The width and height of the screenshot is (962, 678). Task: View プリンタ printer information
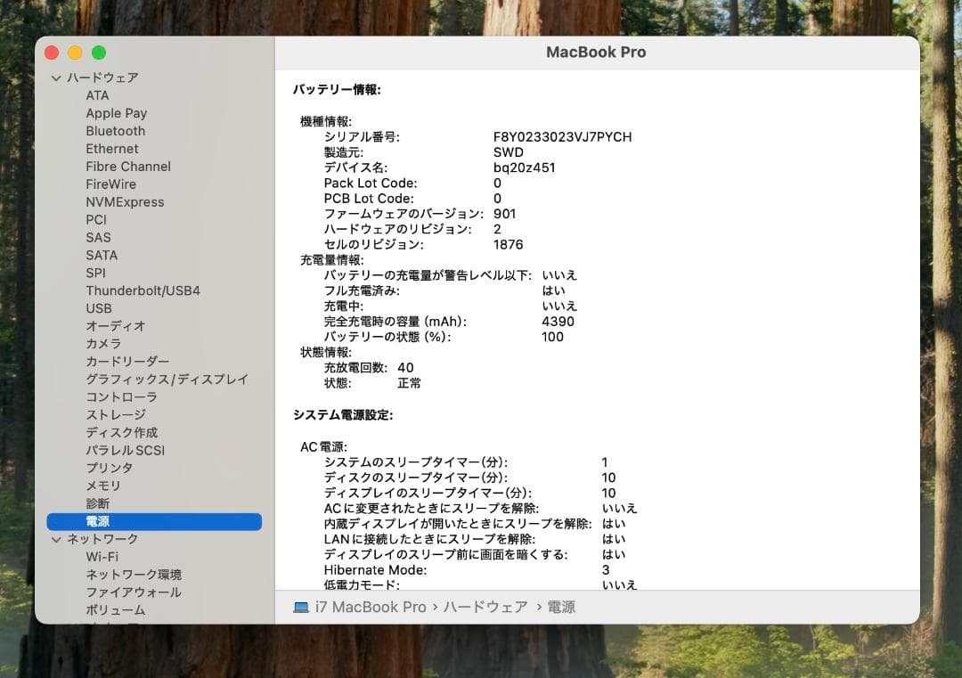click(x=110, y=467)
